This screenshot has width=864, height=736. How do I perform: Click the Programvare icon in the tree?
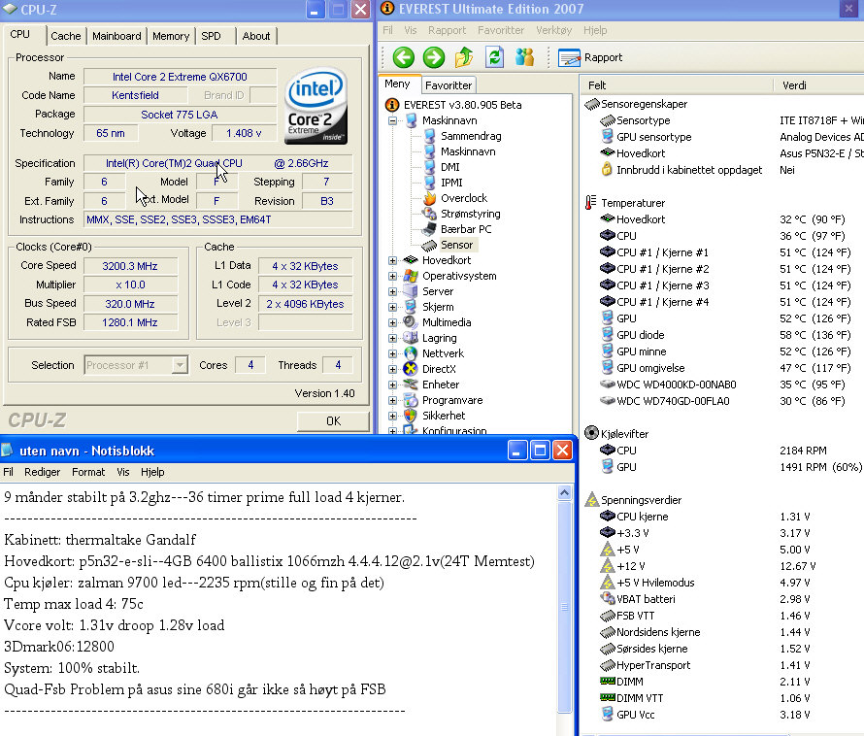click(411, 400)
